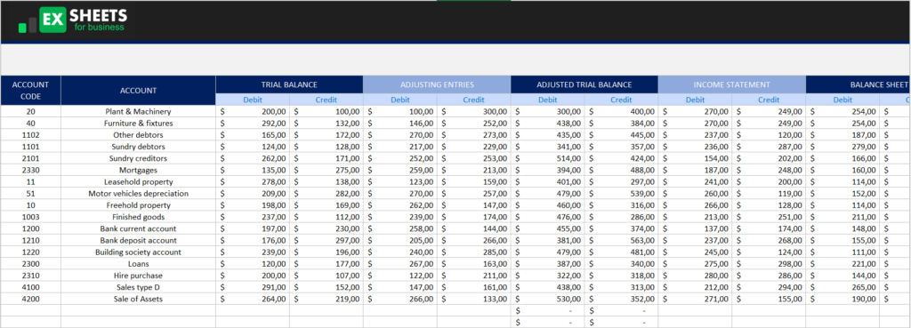The width and height of the screenshot is (911, 328).
Task: Select the ACCOUNT column header
Action: pos(138,91)
